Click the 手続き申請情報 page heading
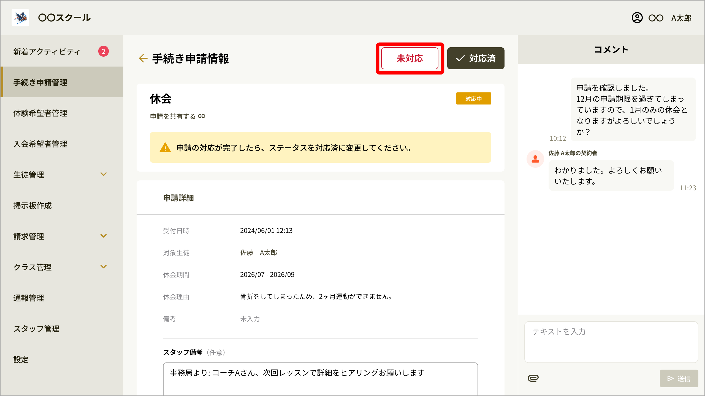This screenshot has height=396, width=705. click(191, 59)
